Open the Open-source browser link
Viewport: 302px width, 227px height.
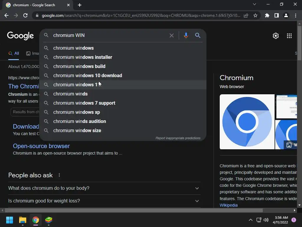point(41,146)
